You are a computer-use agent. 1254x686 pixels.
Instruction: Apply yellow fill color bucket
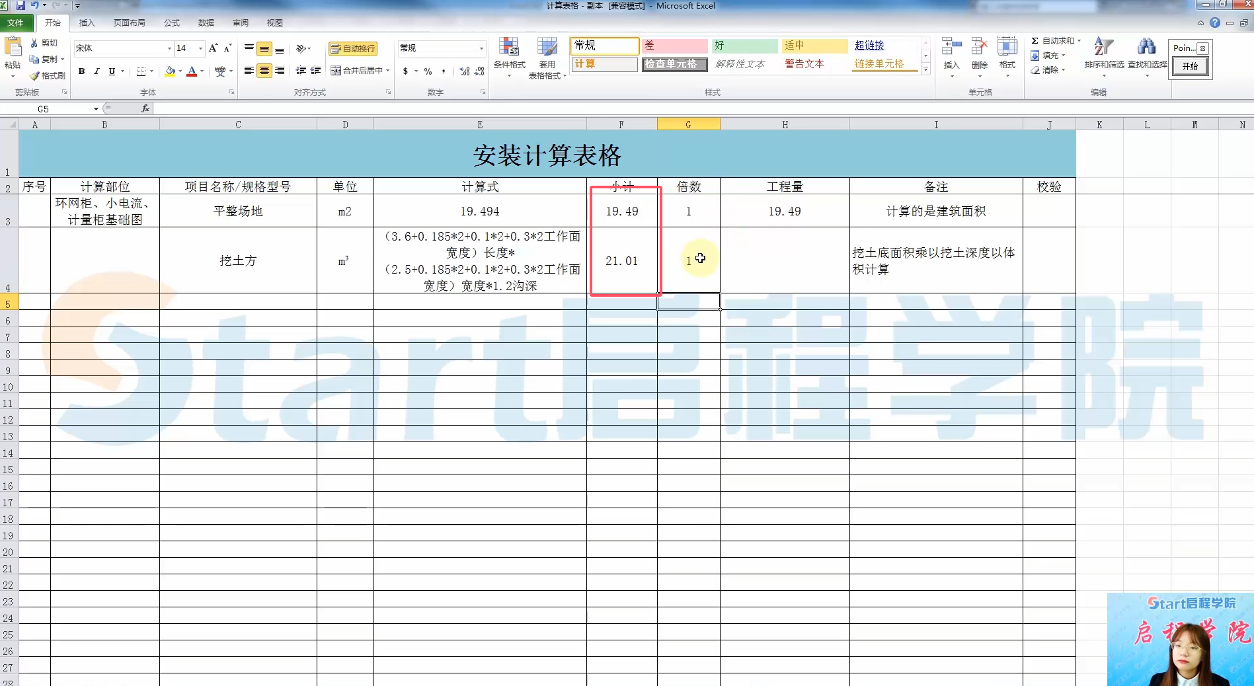(171, 71)
